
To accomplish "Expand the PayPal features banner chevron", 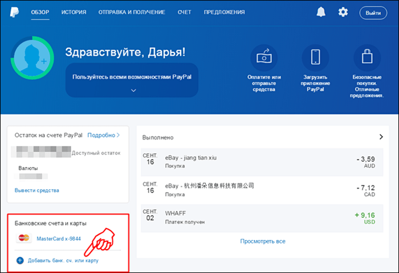I will point(132,89).
